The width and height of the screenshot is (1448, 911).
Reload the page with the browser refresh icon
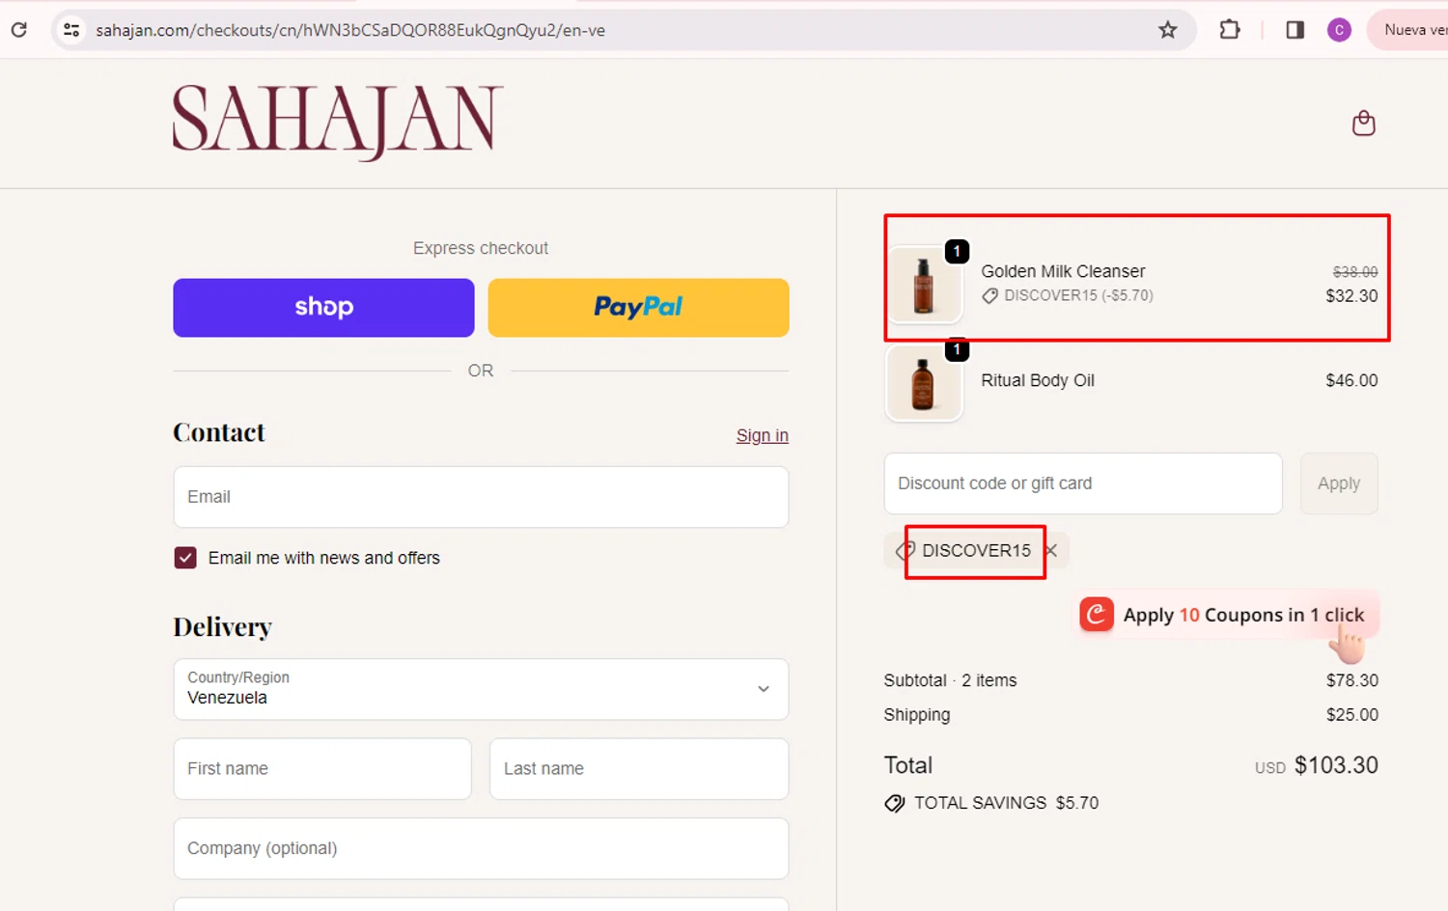pyautogui.click(x=19, y=30)
